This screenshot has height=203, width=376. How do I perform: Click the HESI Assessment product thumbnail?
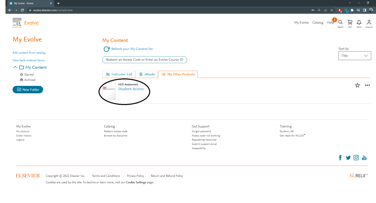coord(109,91)
